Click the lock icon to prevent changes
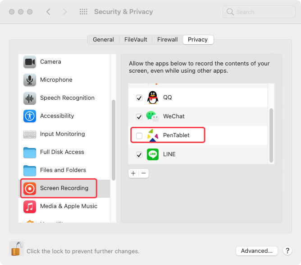 pyautogui.click(x=17, y=248)
